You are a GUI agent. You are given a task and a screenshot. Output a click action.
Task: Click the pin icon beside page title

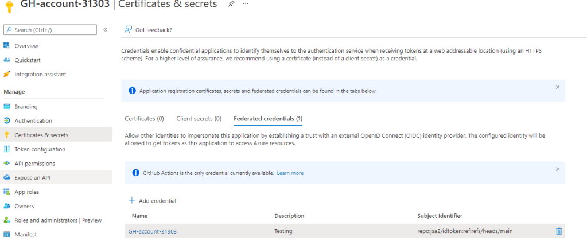click(x=231, y=5)
